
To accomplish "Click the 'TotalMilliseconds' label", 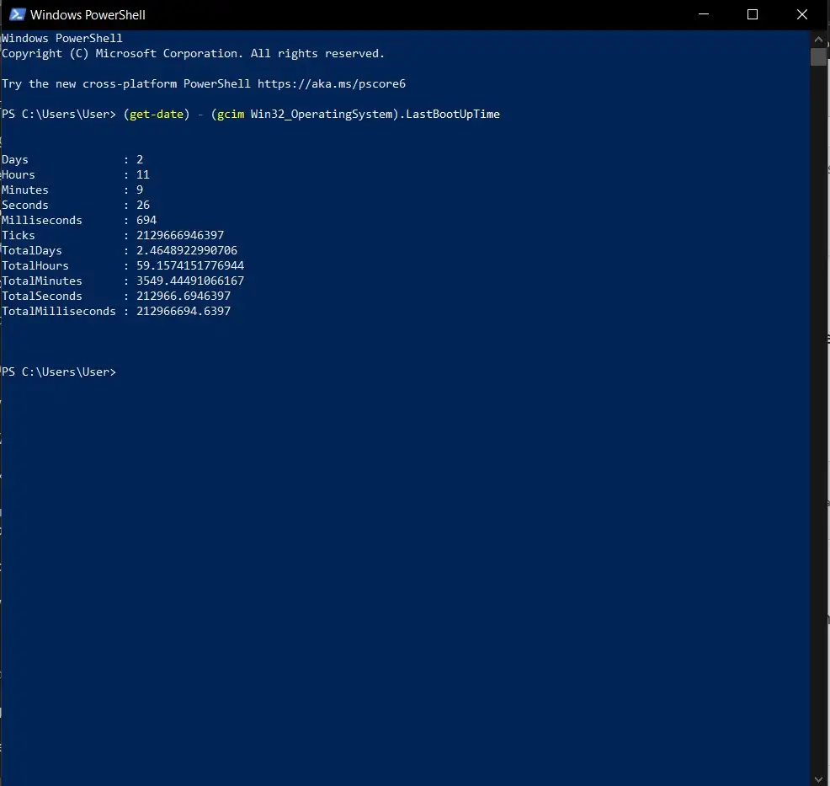I will pyautogui.click(x=59, y=311).
